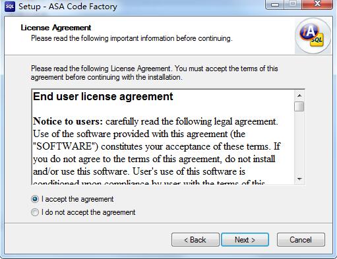Click the 'I accept the agreement' label text
This screenshot has width=337, height=259.
pos(78,199)
